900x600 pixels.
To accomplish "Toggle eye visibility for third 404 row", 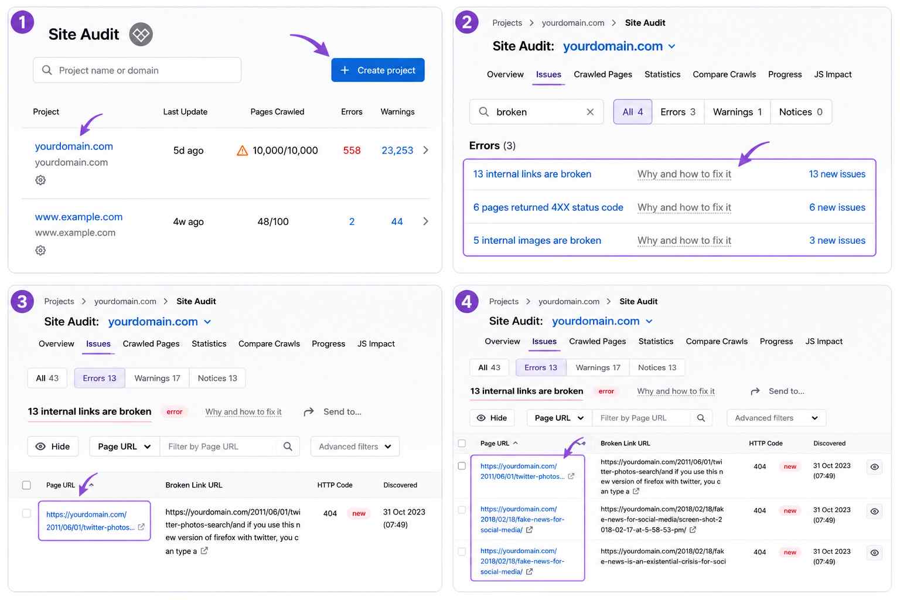I will (x=874, y=553).
